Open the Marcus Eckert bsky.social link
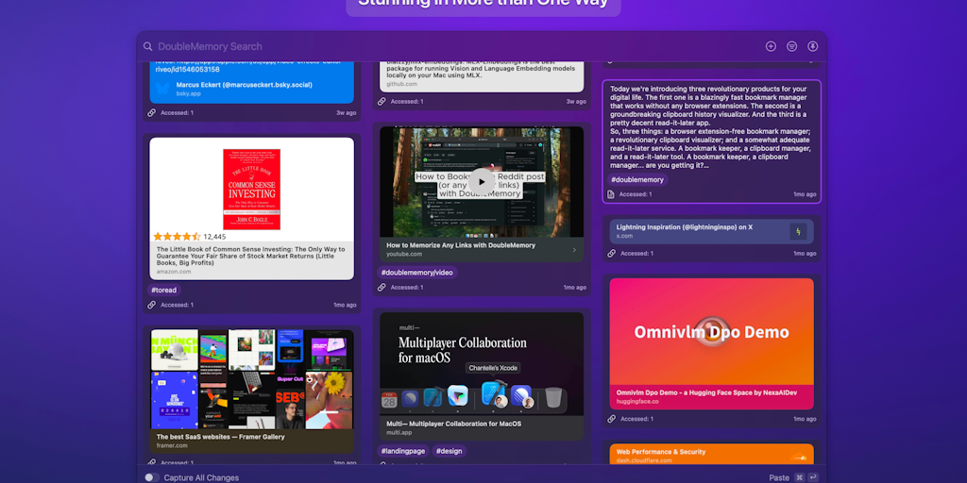This screenshot has height=483, width=967. click(x=251, y=89)
